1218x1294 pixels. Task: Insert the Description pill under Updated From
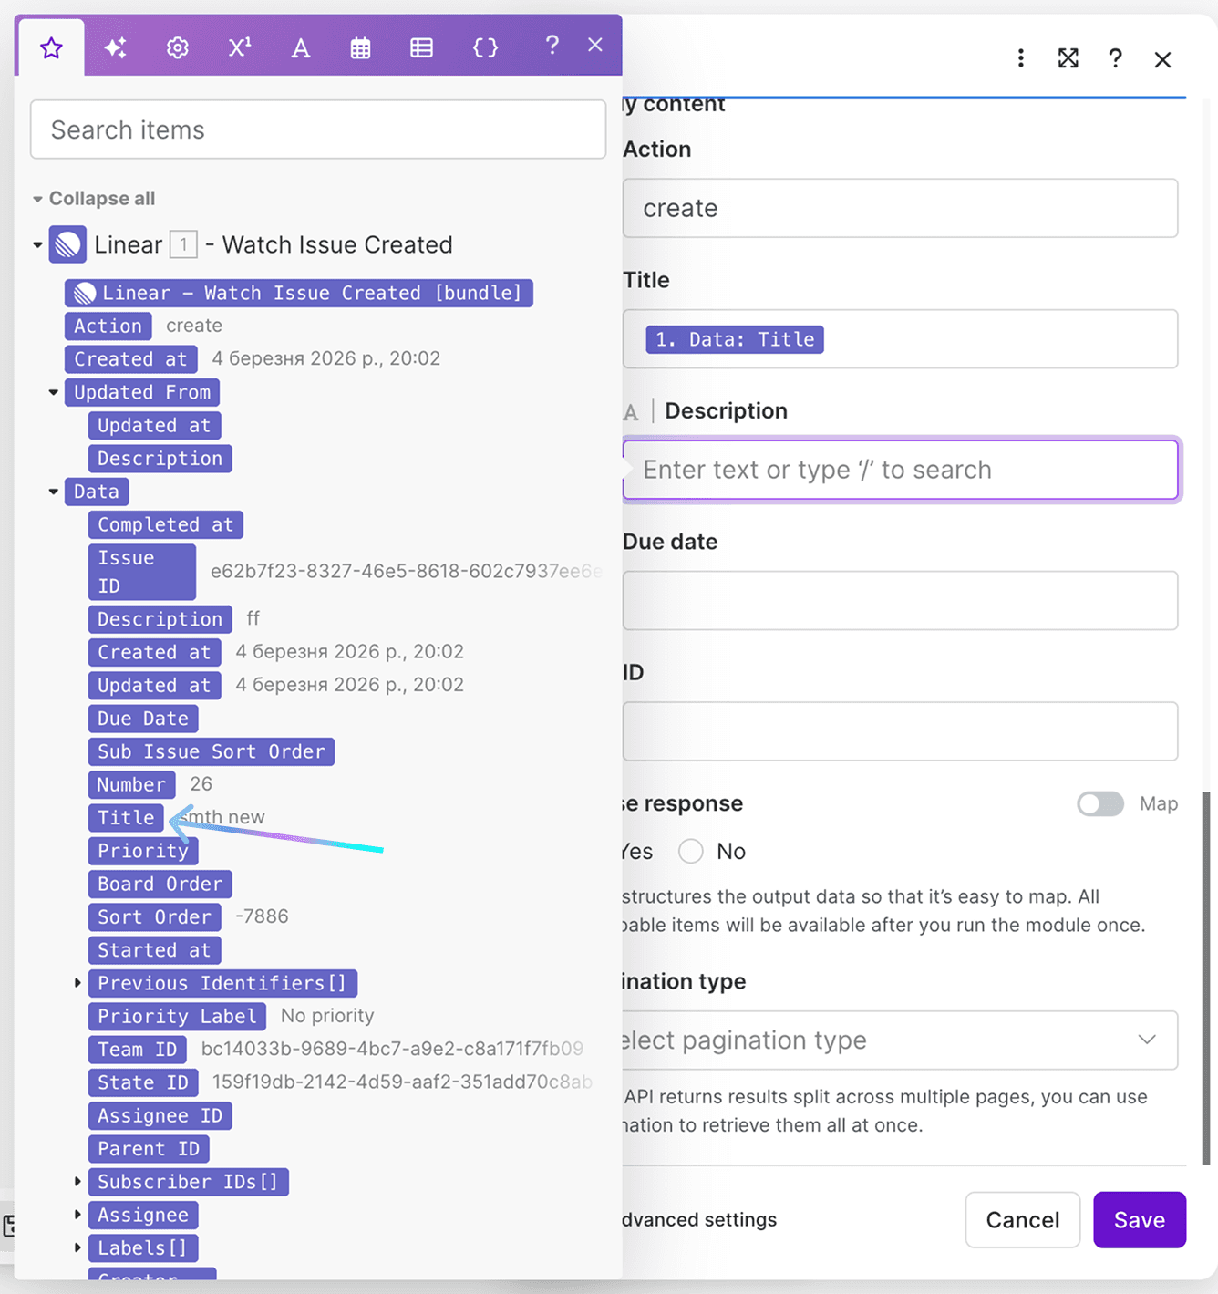[160, 459]
